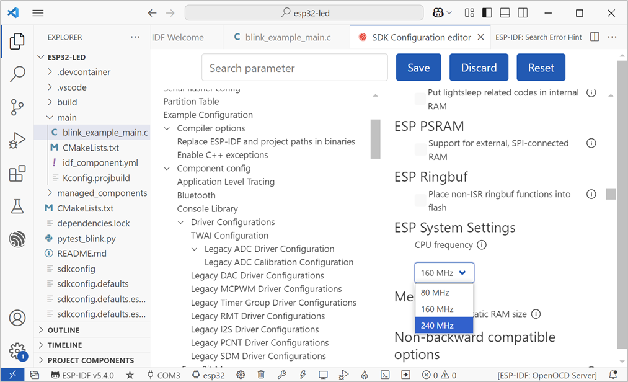Select the esp32 target chip status item
The image size is (628, 382).
click(x=208, y=375)
